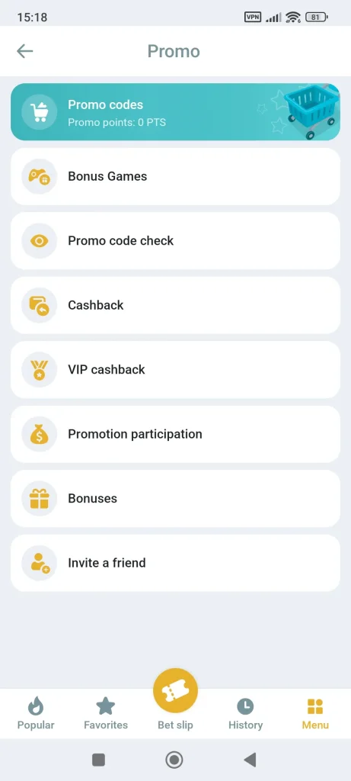Open the History tab
This screenshot has width=351, height=781.
[245, 713]
